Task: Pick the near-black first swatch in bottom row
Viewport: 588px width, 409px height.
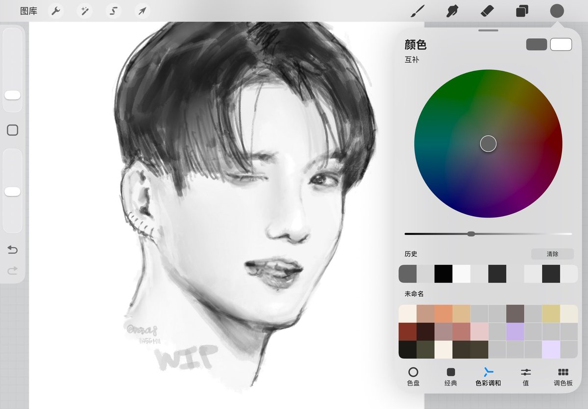Action: point(408,349)
